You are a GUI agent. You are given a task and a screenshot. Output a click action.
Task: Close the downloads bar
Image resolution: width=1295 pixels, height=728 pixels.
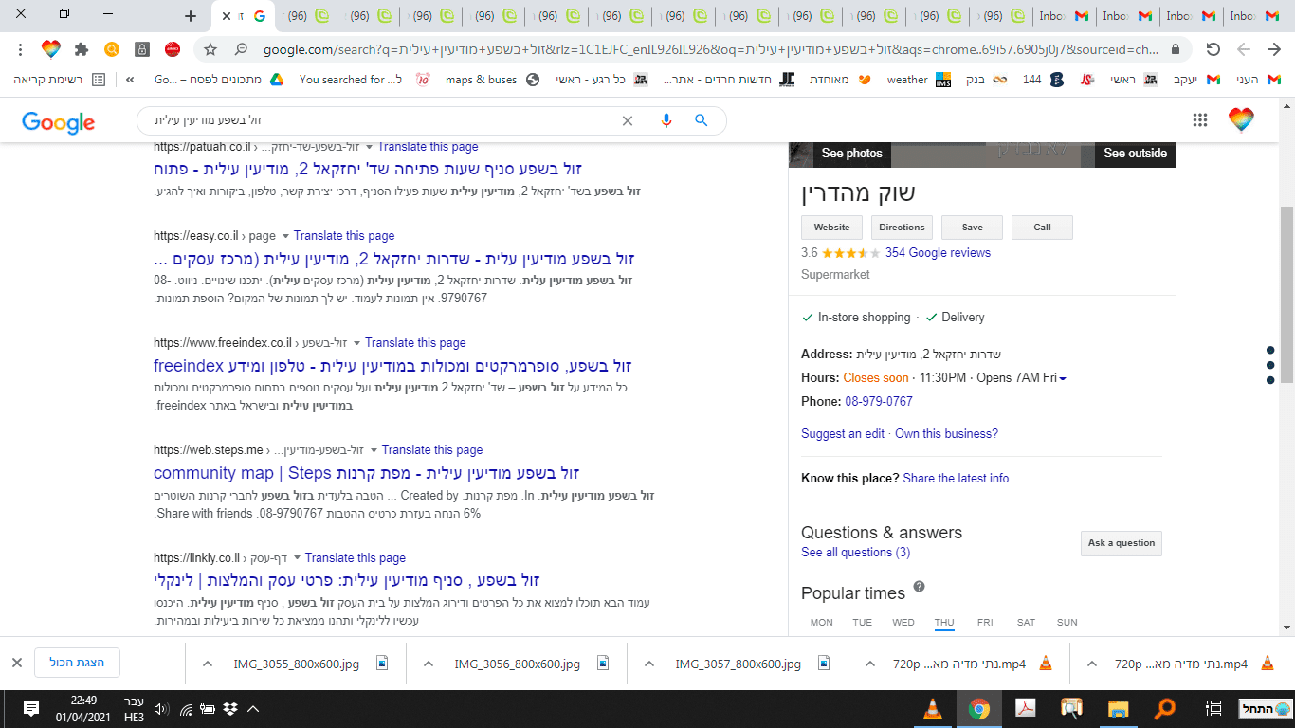[x=17, y=663]
